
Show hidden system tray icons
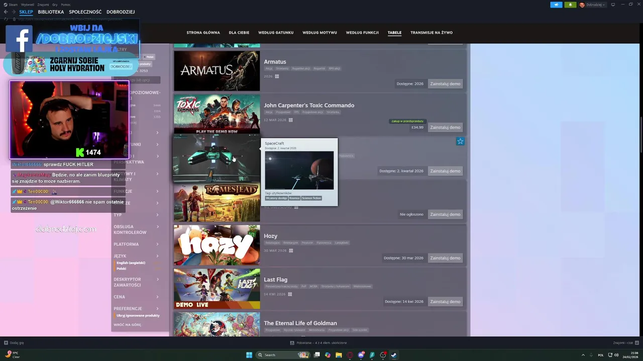coord(583,355)
